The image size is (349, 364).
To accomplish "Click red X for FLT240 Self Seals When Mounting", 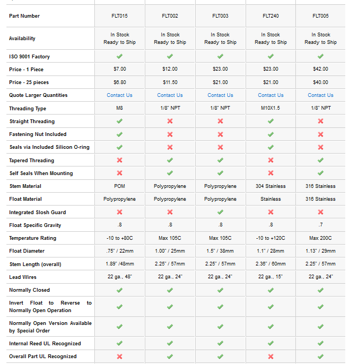I will [271, 173].
